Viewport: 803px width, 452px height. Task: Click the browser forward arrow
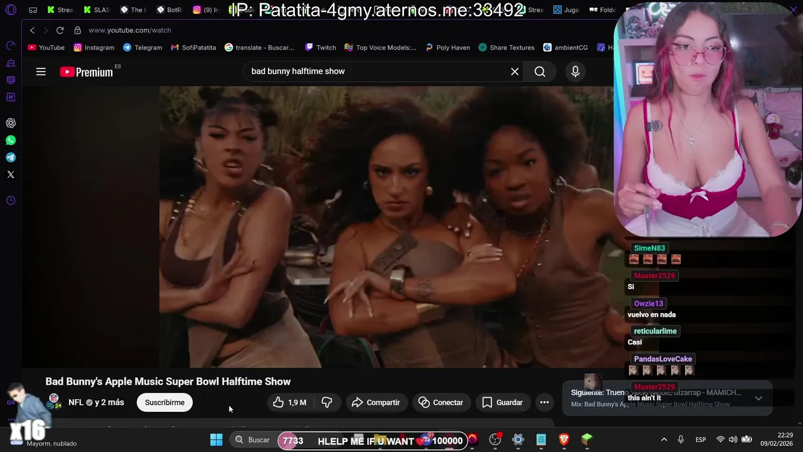coord(45,30)
